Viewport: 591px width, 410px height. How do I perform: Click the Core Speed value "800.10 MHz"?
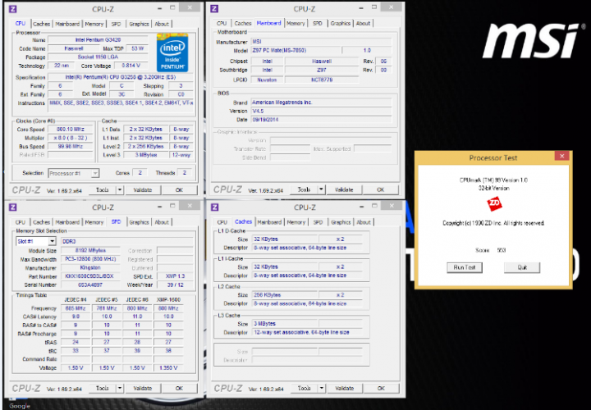pyautogui.click(x=71, y=129)
